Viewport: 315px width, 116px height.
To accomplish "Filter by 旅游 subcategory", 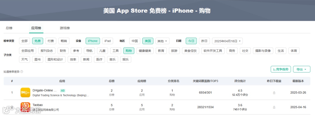I will click(174, 51).
